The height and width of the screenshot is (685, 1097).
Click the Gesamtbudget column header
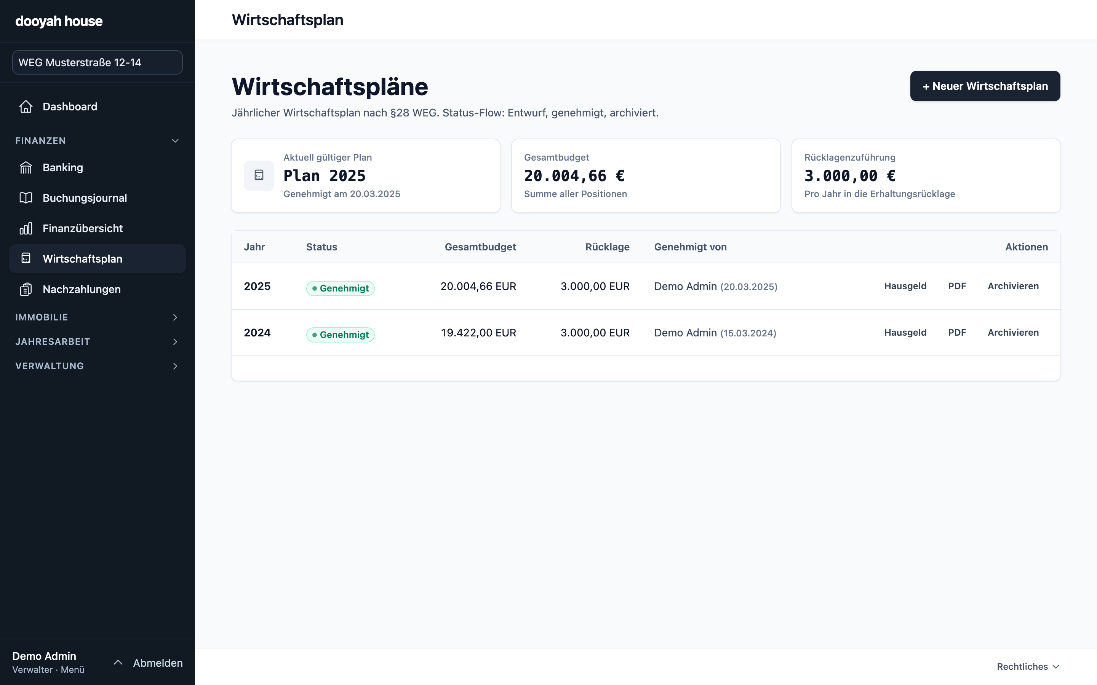click(480, 247)
